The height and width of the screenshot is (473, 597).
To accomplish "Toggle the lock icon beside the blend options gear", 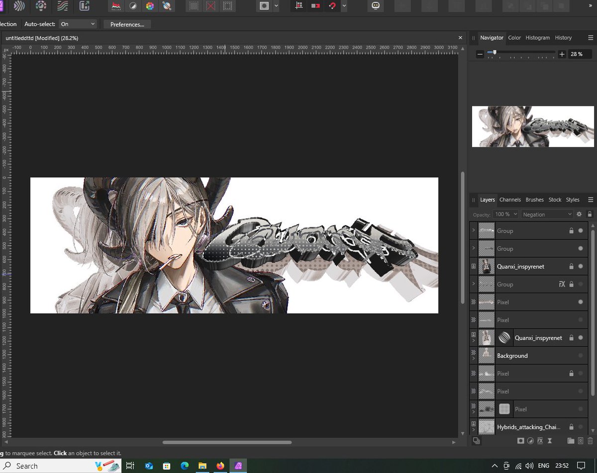I will pyautogui.click(x=590, y=214).
